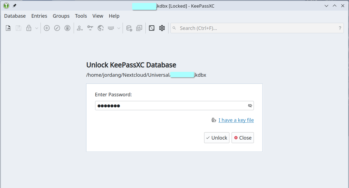Click the Add New Entry plus icon

(x=47, y=28)
